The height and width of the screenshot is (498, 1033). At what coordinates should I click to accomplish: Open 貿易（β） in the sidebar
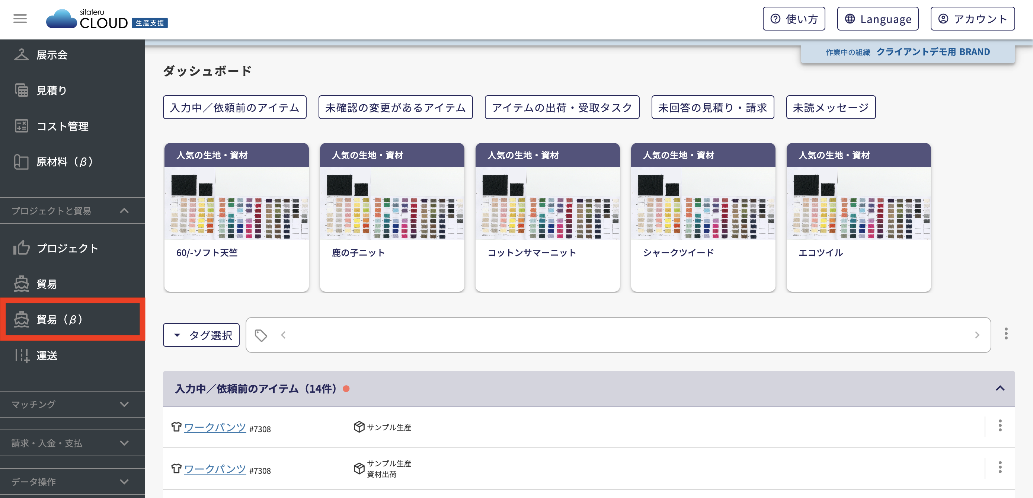[72, 319]
